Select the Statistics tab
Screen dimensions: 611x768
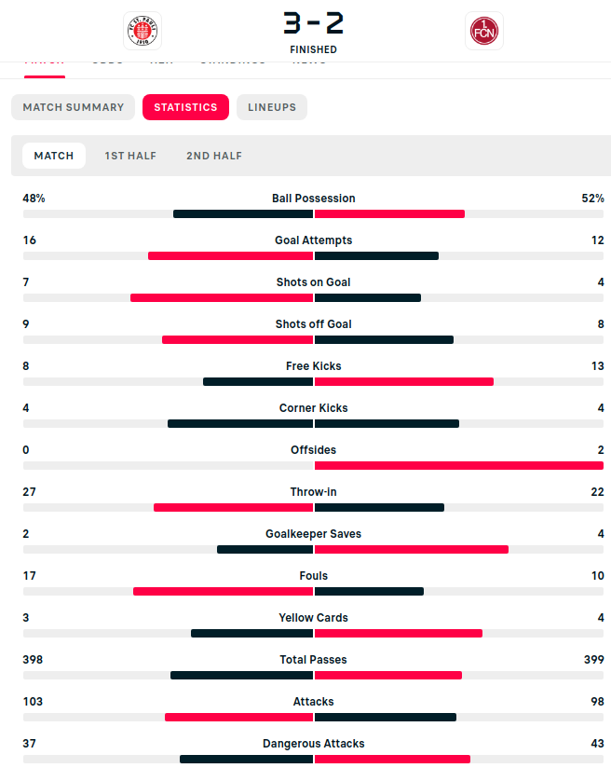point(185,107)
